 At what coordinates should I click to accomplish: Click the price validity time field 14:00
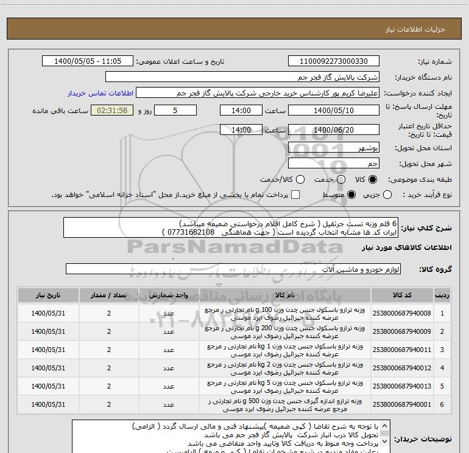click(241, 130)
